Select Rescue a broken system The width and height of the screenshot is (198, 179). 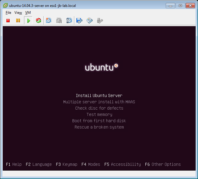tap(99, 127)
